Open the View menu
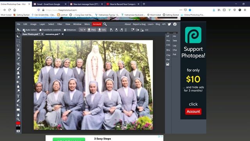This screenshot has width=250, height=141. (x=68, y=24)
